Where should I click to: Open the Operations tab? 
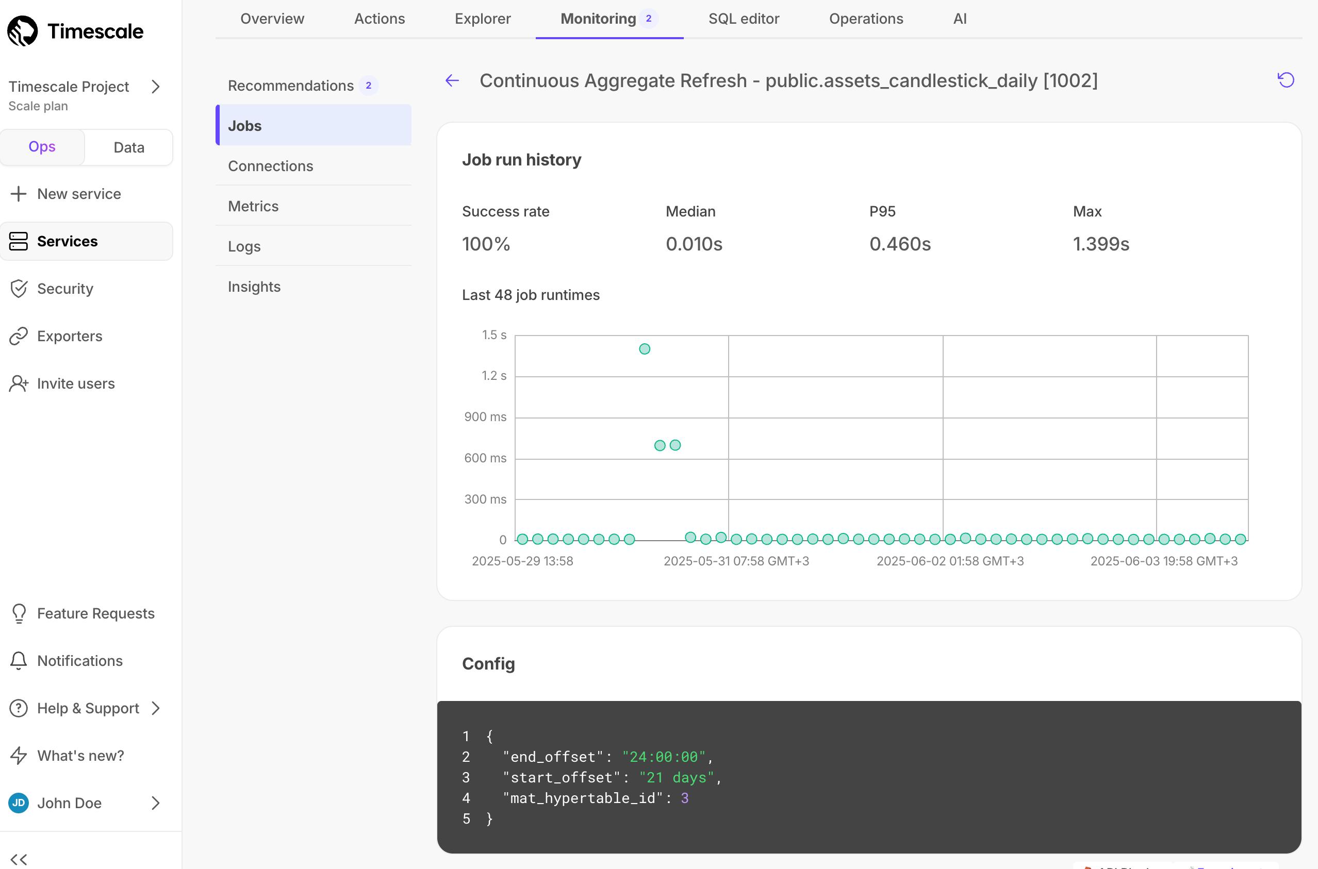click(866, 19)
